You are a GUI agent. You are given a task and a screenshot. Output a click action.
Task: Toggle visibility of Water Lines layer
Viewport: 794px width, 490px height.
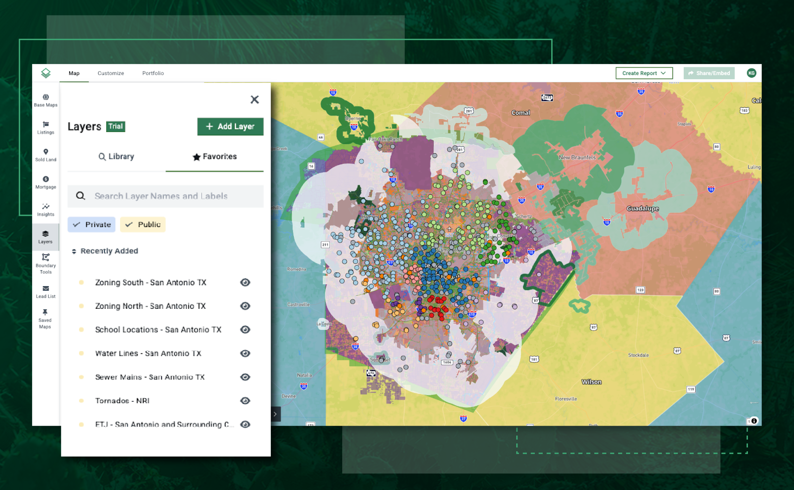(x=245, y=353)
